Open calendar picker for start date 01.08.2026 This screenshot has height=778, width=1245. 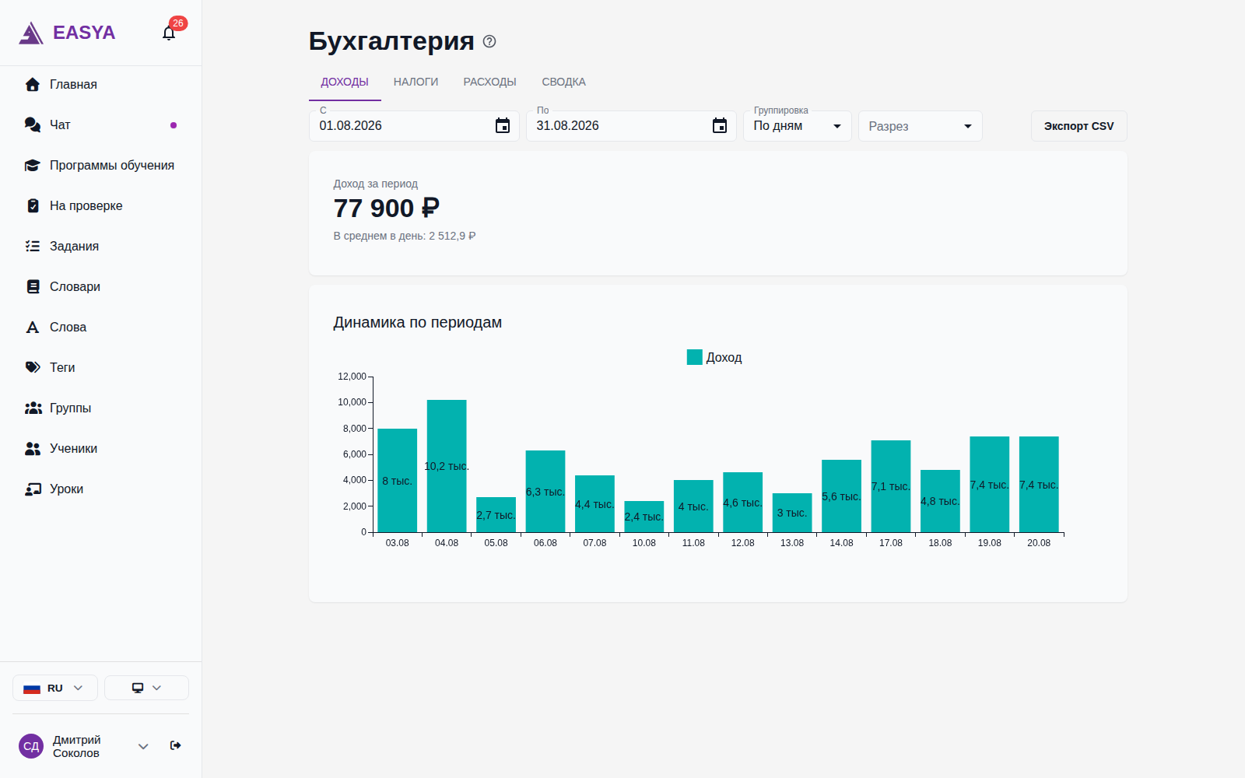503,125
